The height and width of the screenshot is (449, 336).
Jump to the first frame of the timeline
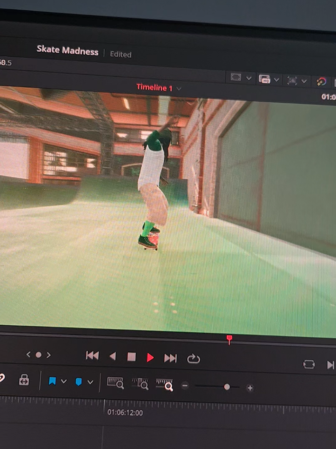pos(92,356)
